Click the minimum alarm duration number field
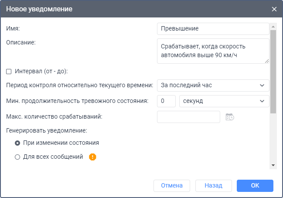 pos(166,101)
